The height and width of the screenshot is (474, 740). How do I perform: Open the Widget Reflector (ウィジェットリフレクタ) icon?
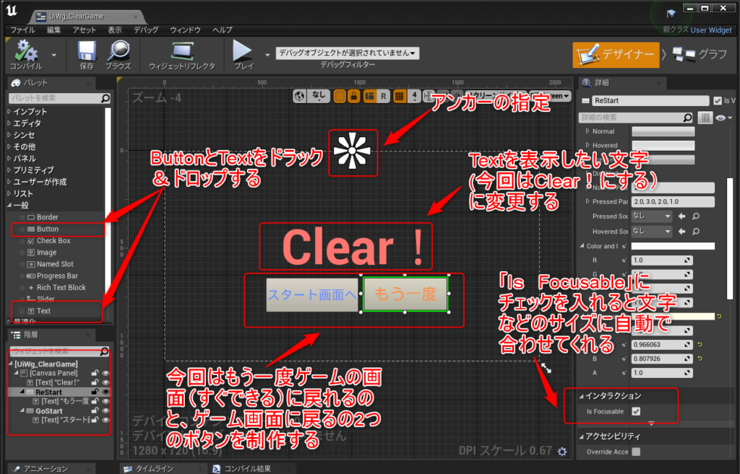pos(181,53)
